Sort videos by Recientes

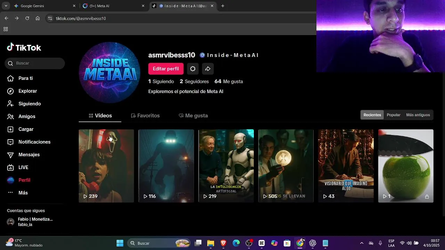coord(372,115)
